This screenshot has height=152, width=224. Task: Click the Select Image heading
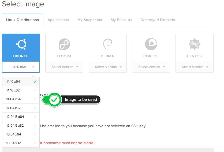tap(23, 4)
